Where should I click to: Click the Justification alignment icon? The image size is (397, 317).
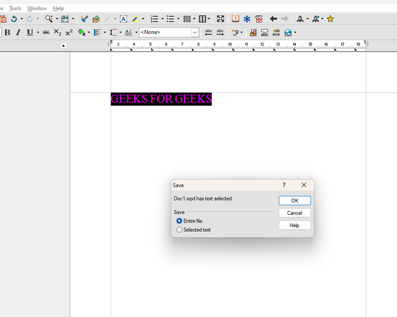coord(97,32)
